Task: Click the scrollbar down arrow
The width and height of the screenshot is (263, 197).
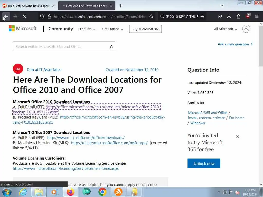Action: tap(261, 185)
